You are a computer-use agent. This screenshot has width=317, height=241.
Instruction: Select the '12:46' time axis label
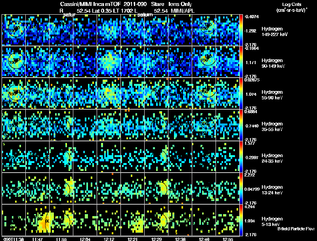pos(204,239)
